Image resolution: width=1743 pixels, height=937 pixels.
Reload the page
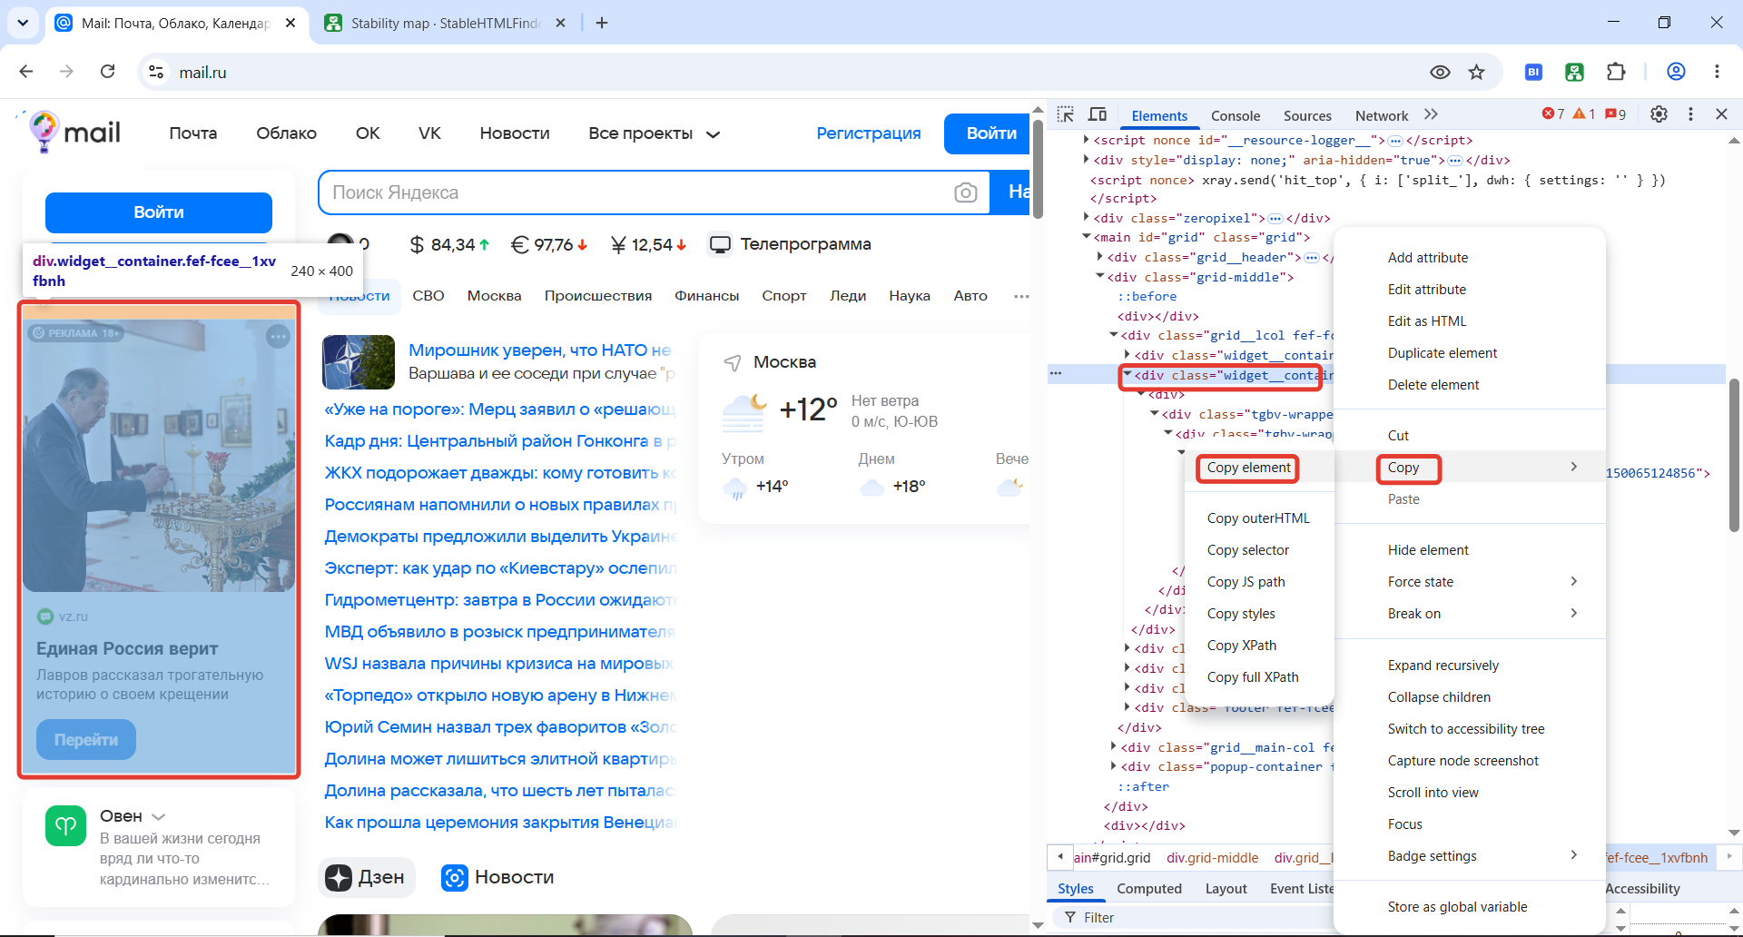point(107,72)
